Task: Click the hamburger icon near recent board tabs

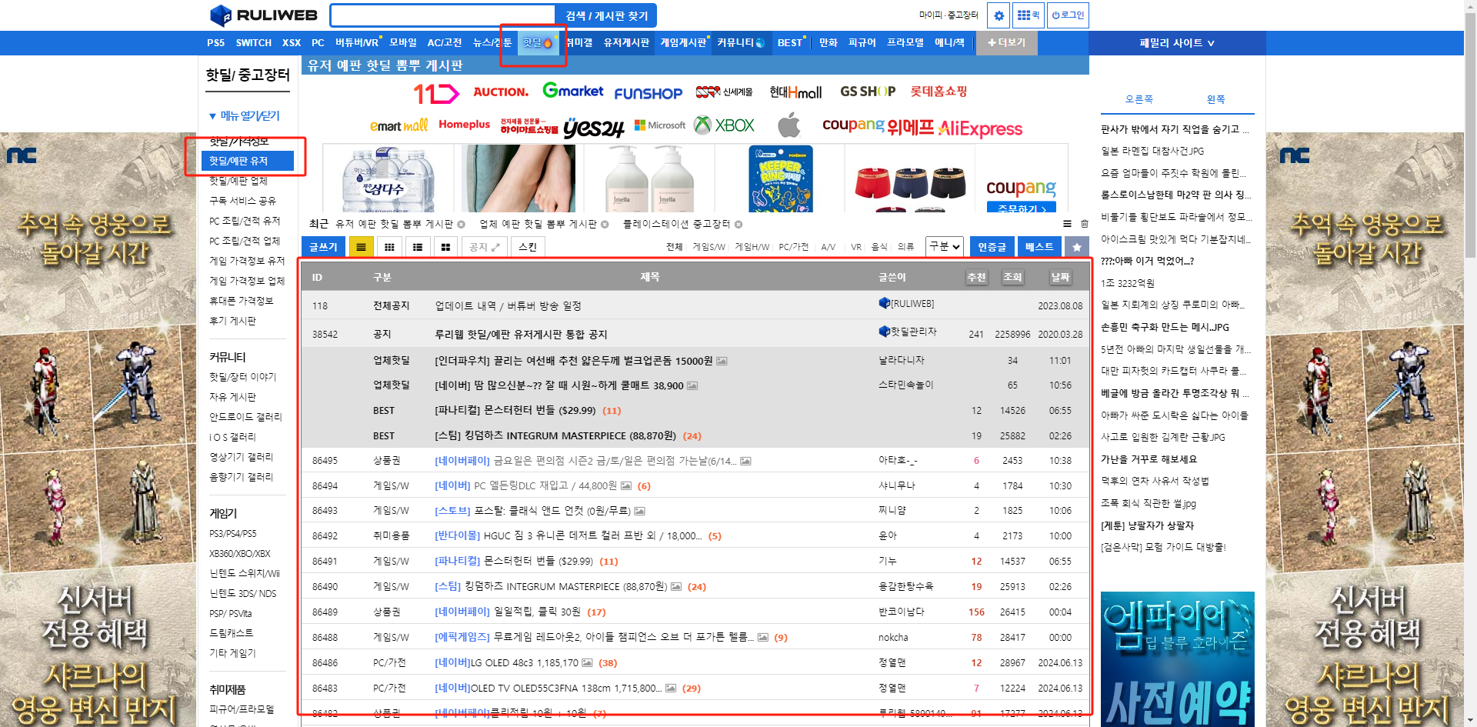Action: coord(1067,224)
